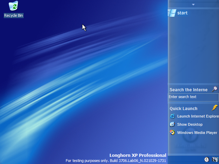Click the empty sidebar area below start
The image size is (219, 164).
point(193,51)
